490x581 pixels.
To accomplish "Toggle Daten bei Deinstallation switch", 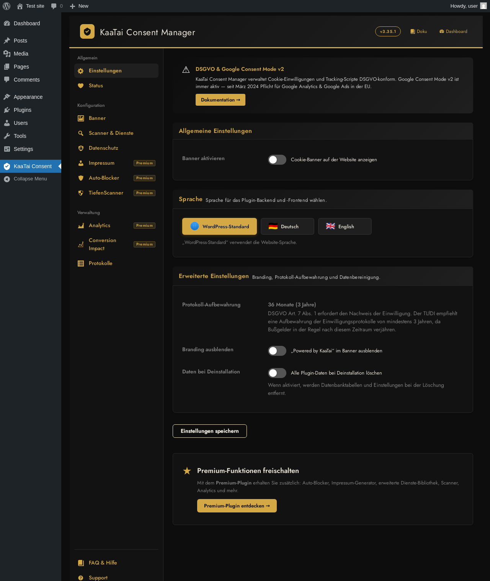I will tap(277, 373).
